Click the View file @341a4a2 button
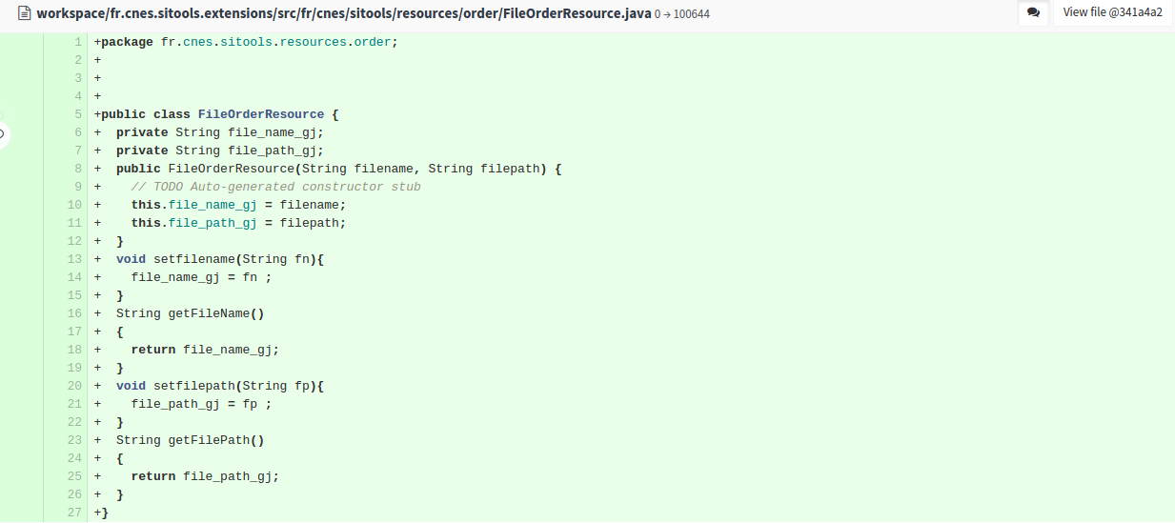This screenshot has height=523, width=1175. tap(1112, 13)
